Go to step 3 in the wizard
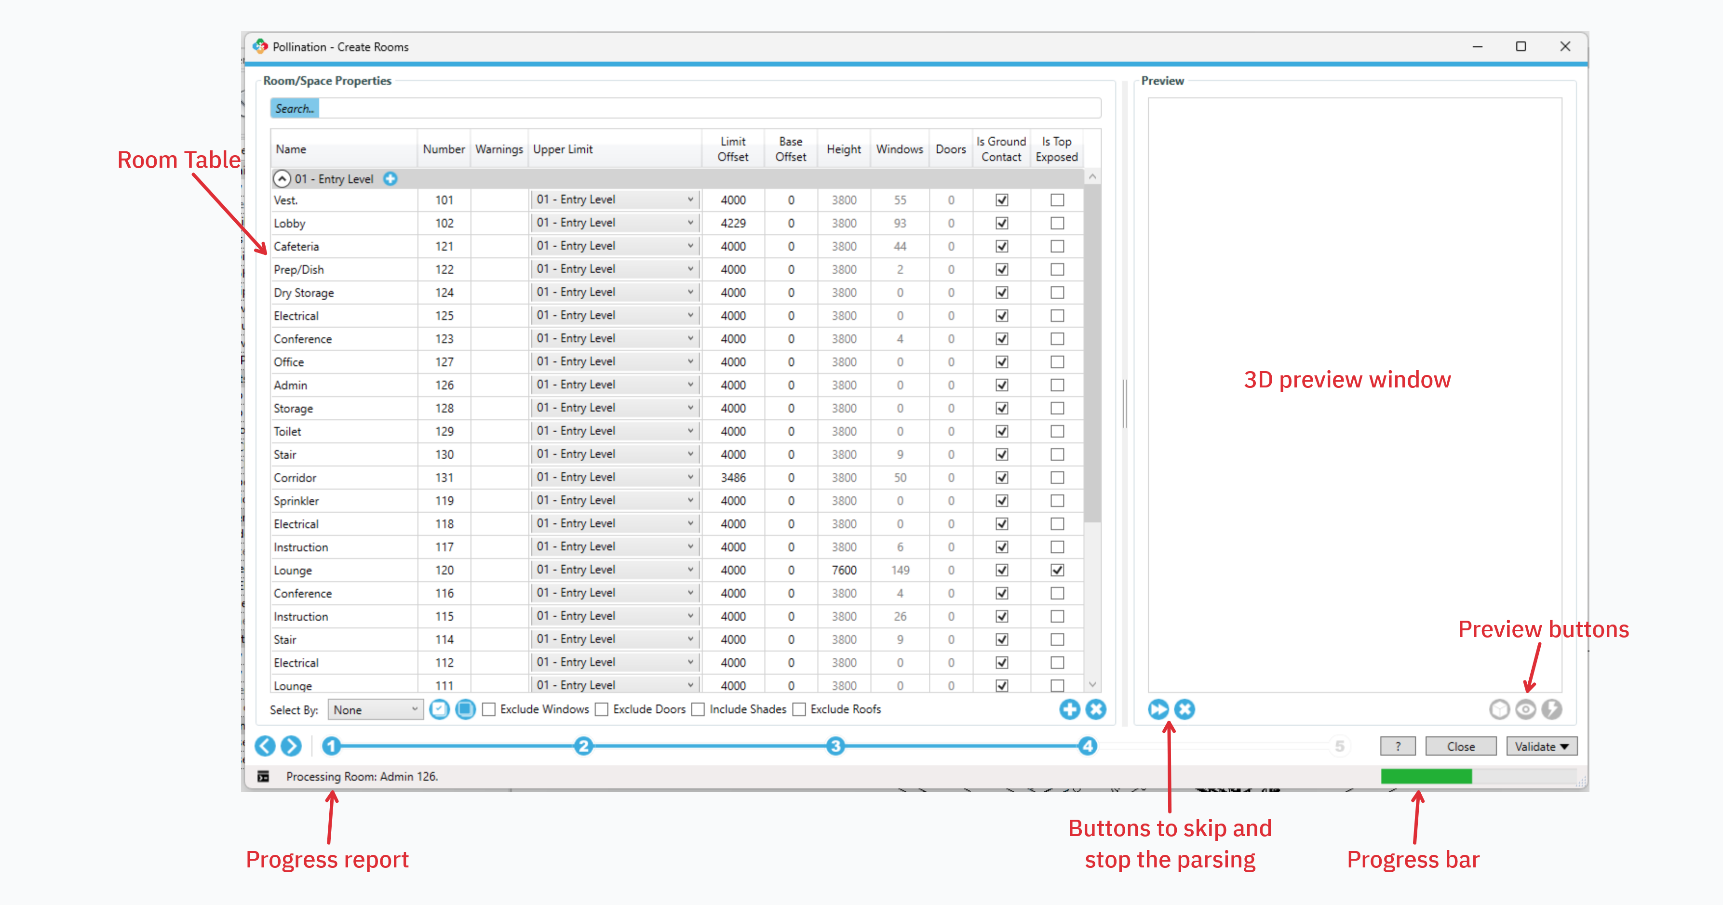Image resolution: width=1723 pixels, height=905 pixels. click(x=835, y=746)
